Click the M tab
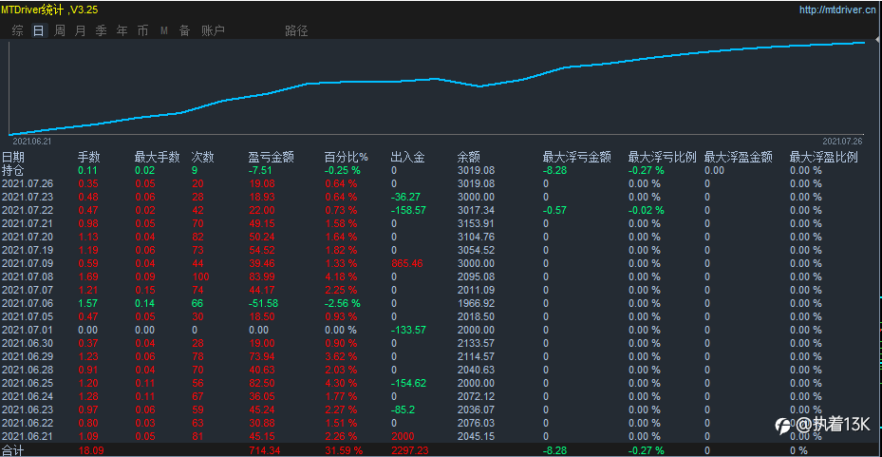 point(163,30)
